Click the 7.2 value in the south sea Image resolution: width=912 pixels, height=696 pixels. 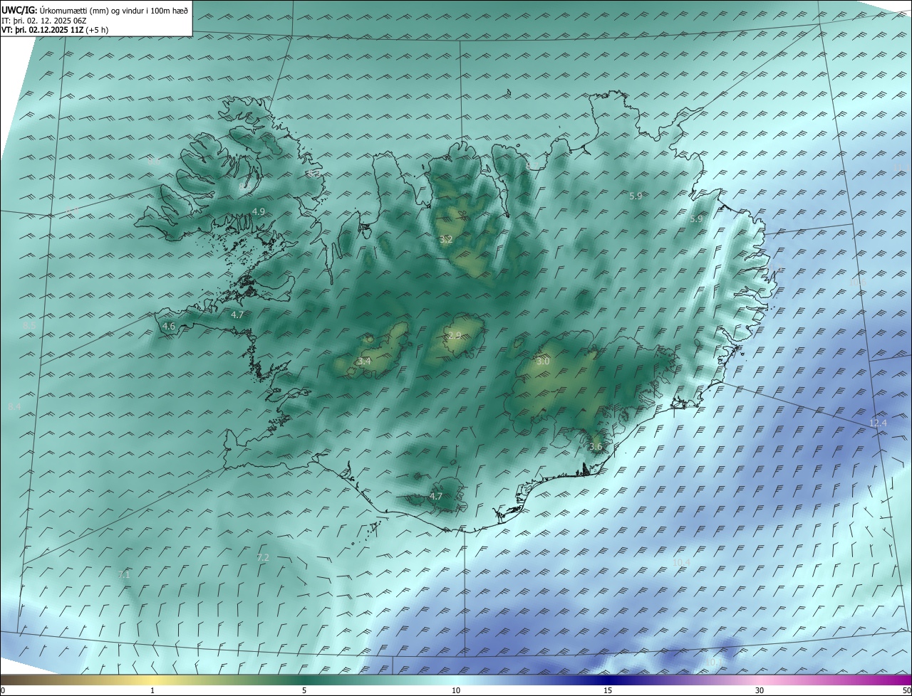[x=263, y=558]
